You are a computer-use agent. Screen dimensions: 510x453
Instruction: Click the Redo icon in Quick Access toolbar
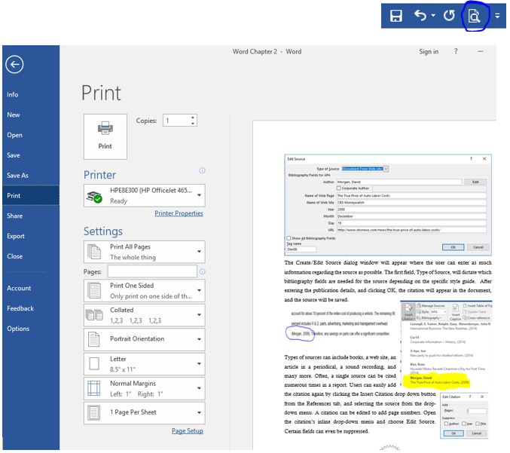(x=449, y=16)
